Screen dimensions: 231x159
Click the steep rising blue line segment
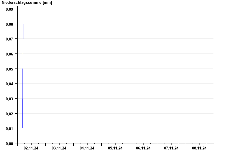[23, 84]
